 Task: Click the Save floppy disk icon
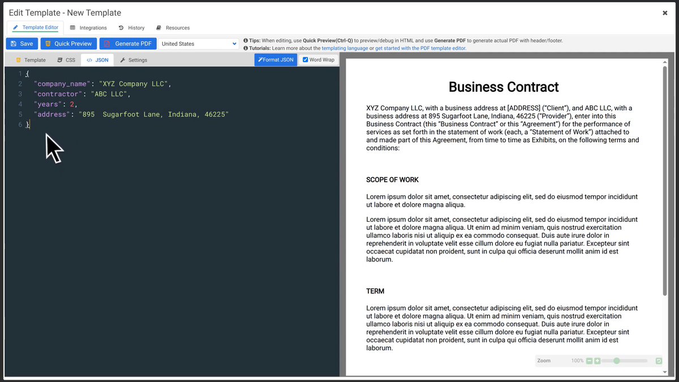(x=13, y=43)
